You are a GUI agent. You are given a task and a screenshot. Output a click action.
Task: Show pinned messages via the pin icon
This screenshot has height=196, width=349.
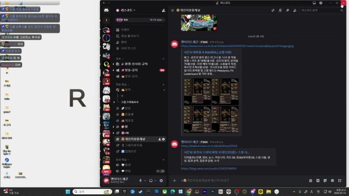click(288, 10)
